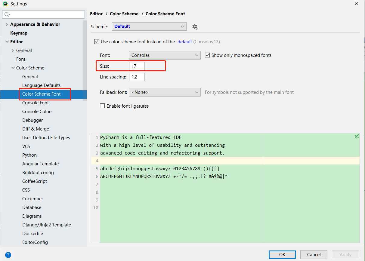Image resolution: width=365 pixels, height=261 pixels.
Task: Click the Line spacing input field
Action: tap(137, 77)
